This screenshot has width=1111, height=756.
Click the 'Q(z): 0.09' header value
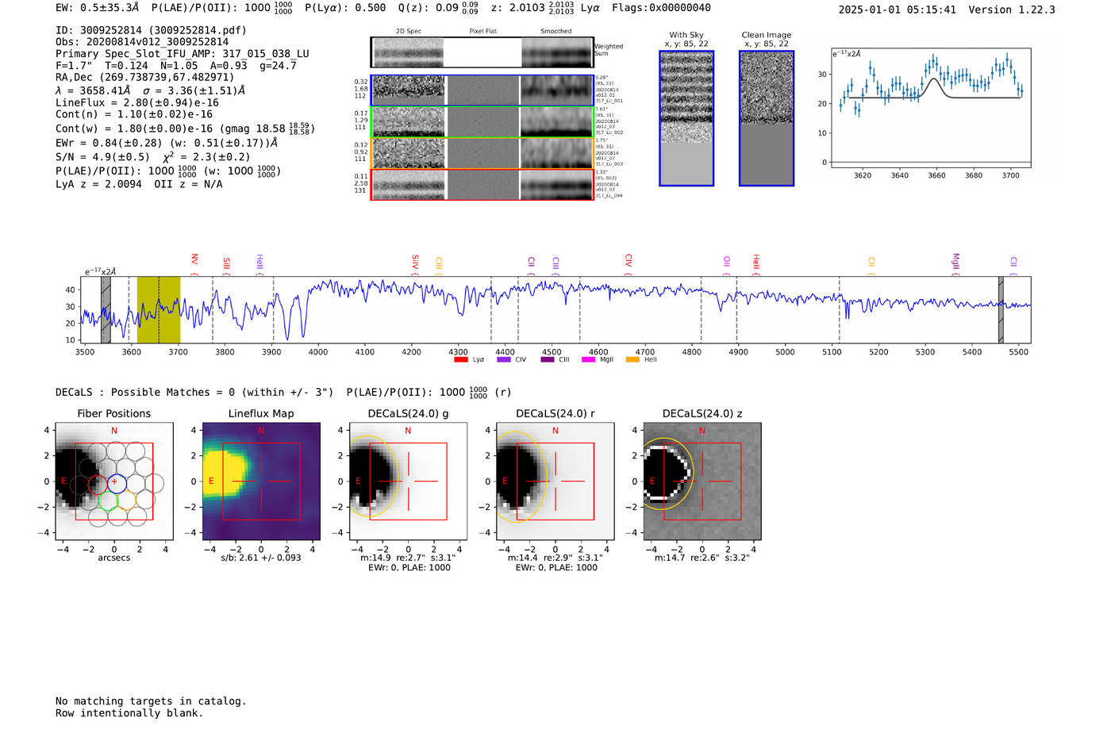pos(437,8)
